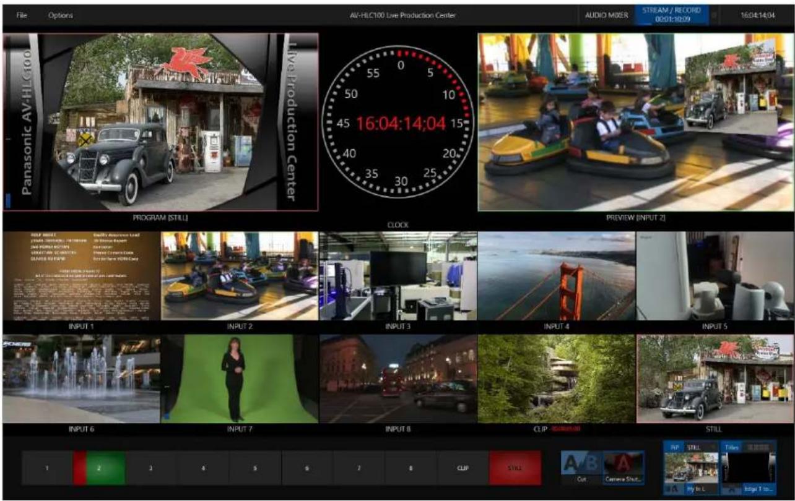Select the CLIP forest house thumbnail

(557, 379)
